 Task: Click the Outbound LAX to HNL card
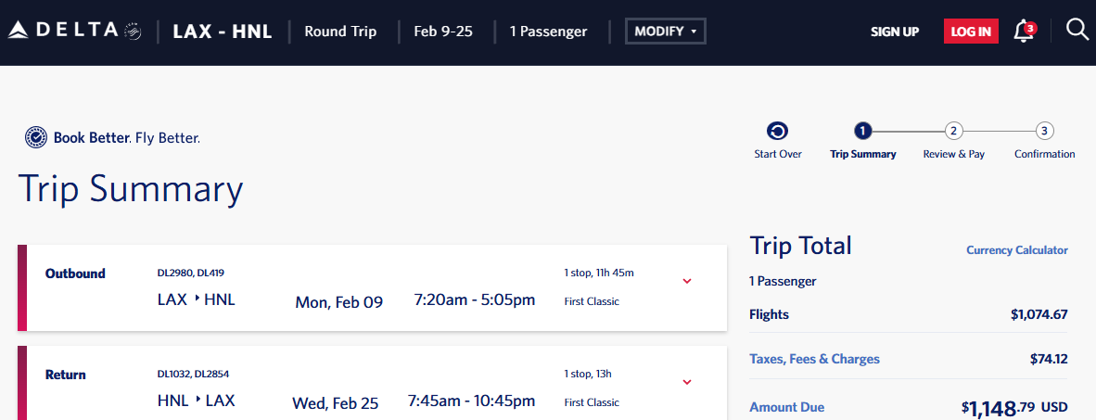tap(372, 288)
